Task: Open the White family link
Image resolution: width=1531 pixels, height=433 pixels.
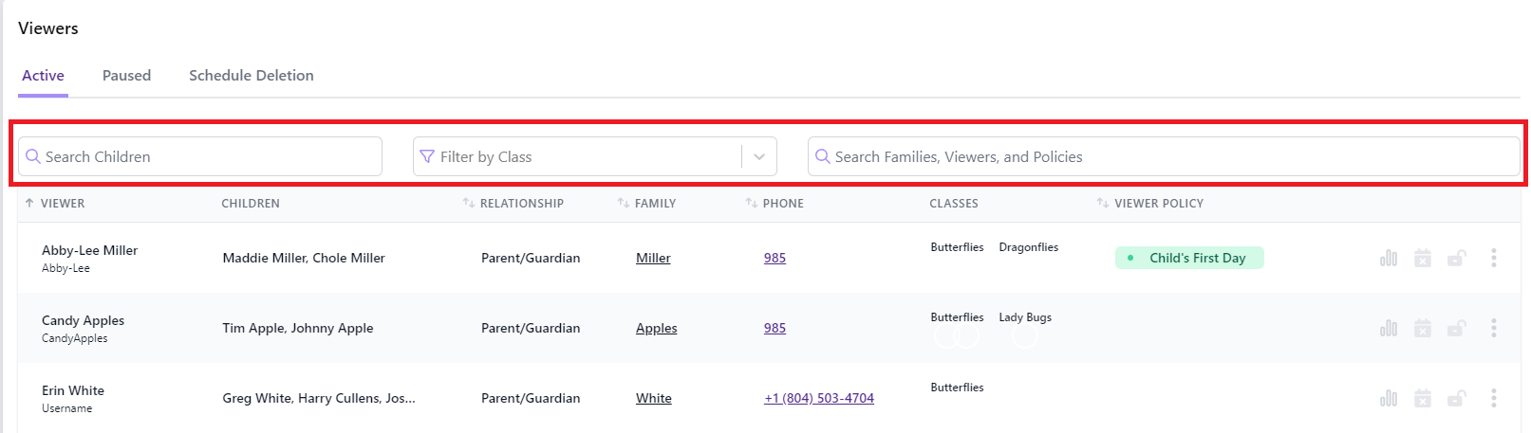Action: [654, 398]
